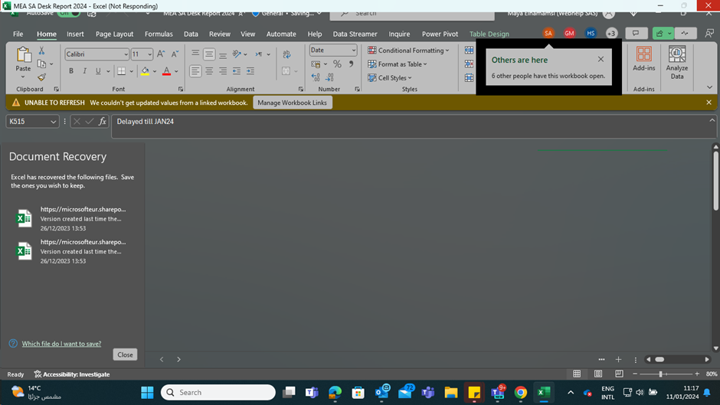720x405 pixels.
Task: Toggle Align Left
Action: click(195, 71)
